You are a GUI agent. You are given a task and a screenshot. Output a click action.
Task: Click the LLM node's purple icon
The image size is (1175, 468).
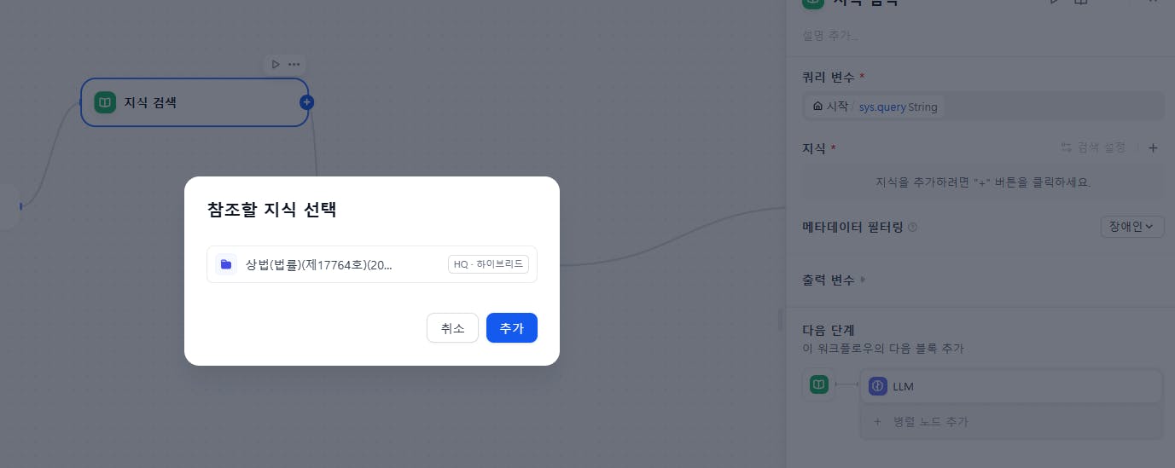coord(878,386)
